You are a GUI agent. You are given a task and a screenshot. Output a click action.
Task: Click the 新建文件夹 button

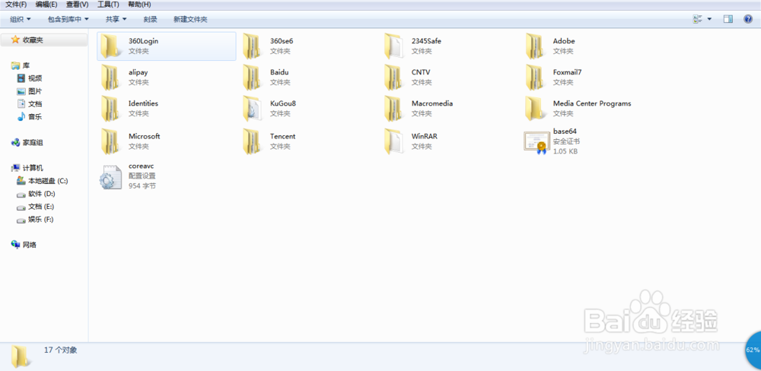tap(190, 20)
